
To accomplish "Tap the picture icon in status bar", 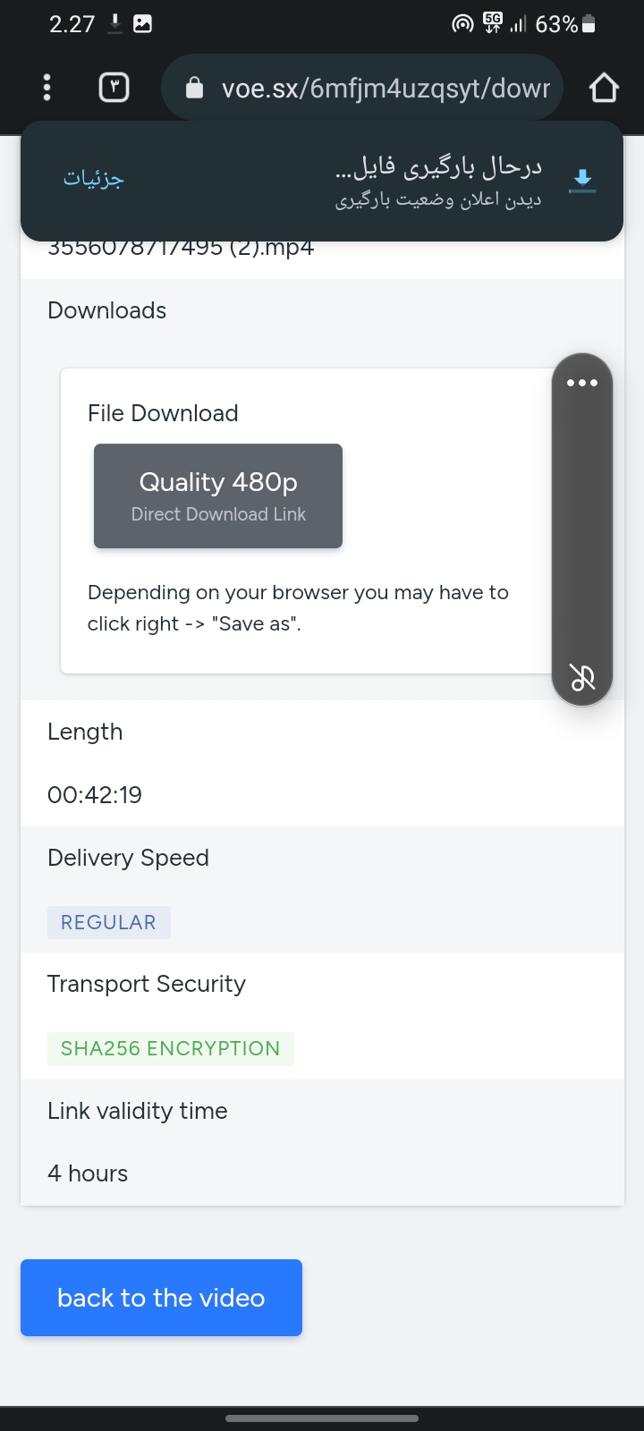I will click(x=142, y=24).
